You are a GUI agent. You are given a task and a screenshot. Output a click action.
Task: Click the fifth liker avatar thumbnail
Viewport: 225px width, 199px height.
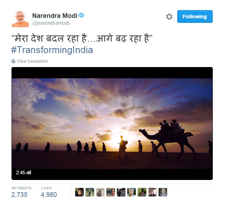coord(121,192)
